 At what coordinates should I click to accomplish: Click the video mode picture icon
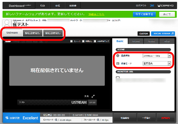[x=118, y=64]
